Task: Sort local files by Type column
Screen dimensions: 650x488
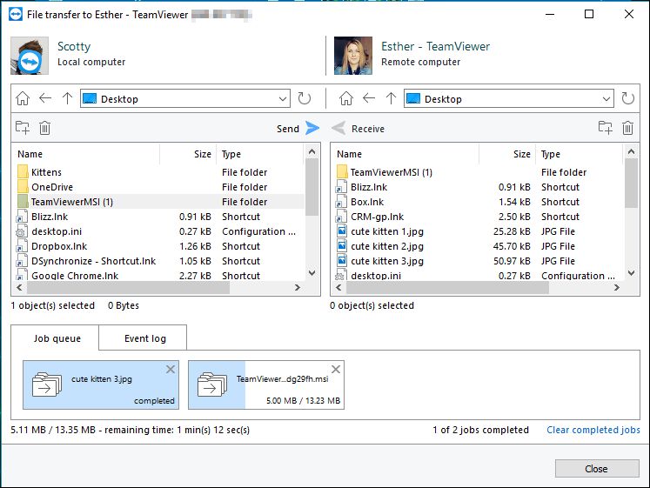Action: (x=260, y=154)
